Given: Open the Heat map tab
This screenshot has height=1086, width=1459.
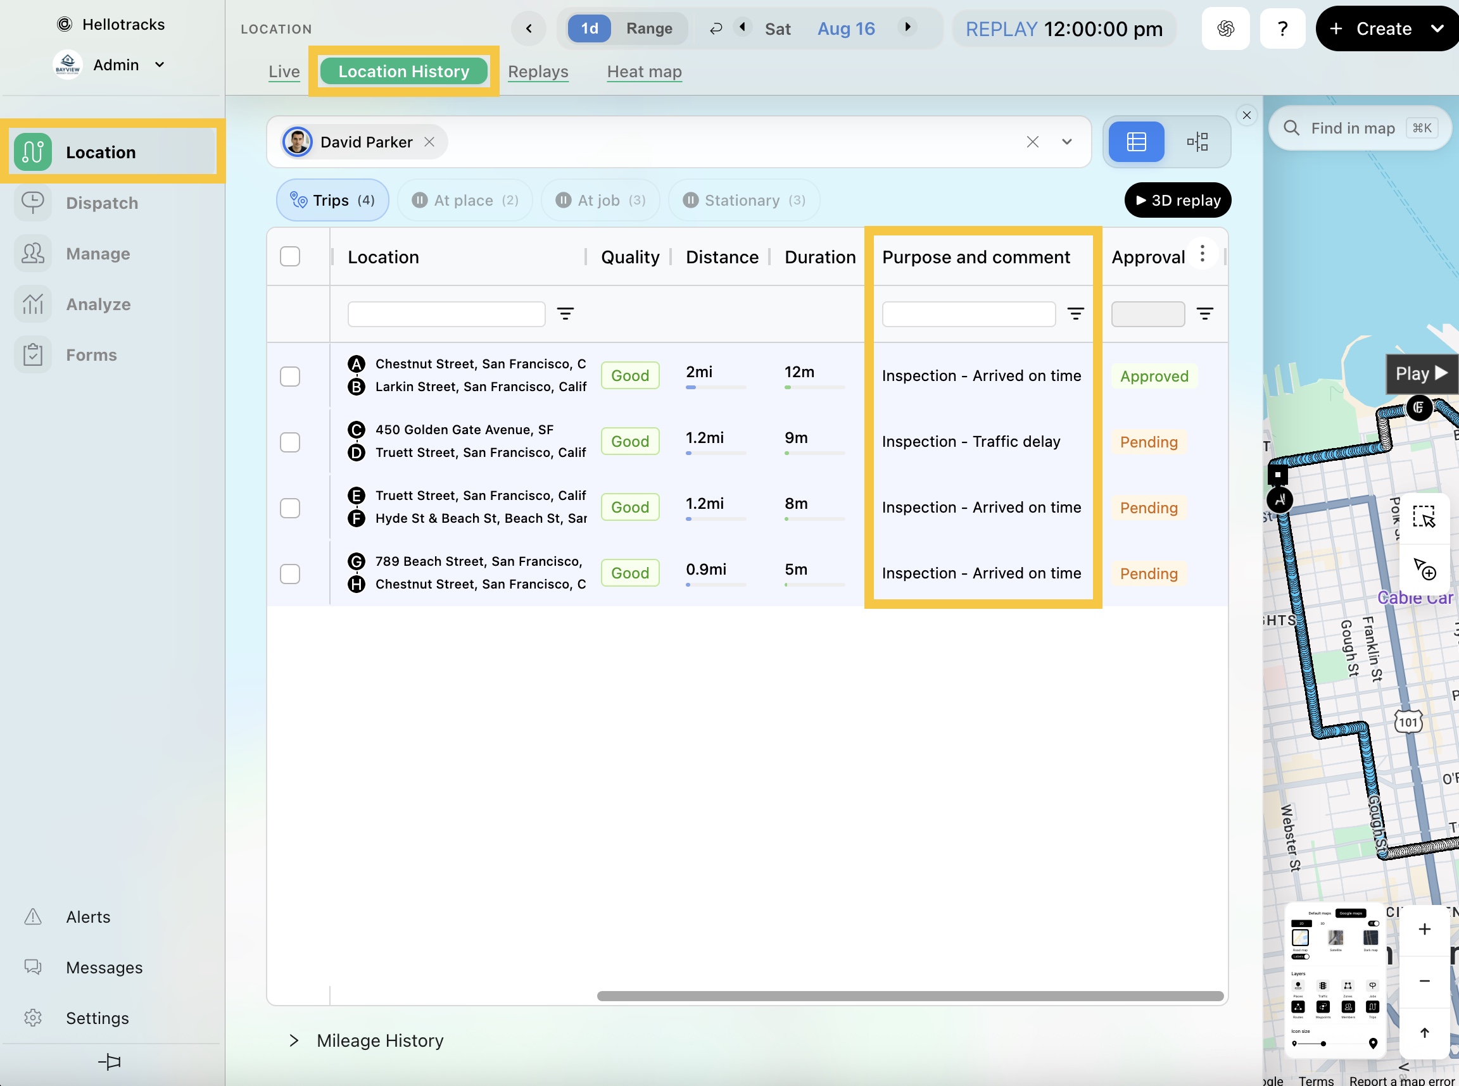Looking at the screenshot, I should [644, 71].
